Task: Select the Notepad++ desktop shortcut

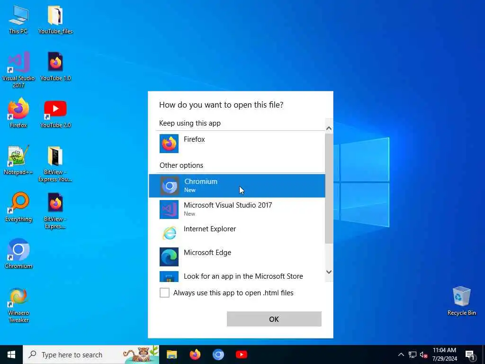Action: click(x=18, y=160)
